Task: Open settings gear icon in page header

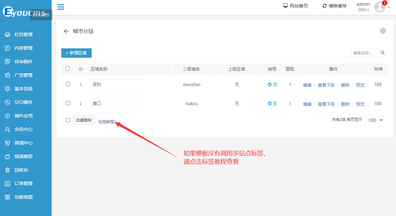Action: click(x=383, y=31)
